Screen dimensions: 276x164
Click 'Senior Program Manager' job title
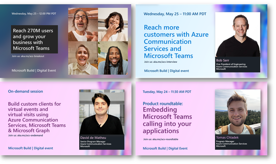93,141
